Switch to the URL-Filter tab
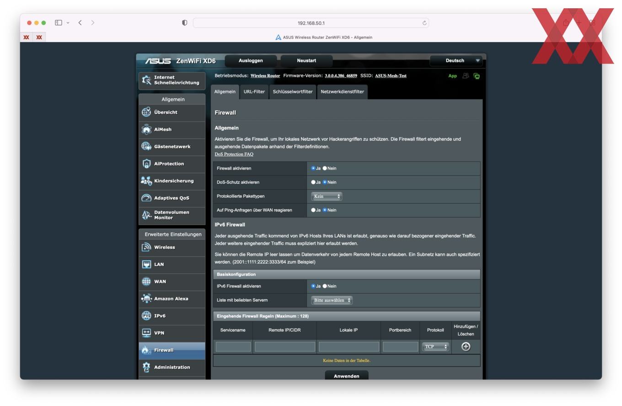The height and width of the screenshot is (406, 622). (254, 92)
